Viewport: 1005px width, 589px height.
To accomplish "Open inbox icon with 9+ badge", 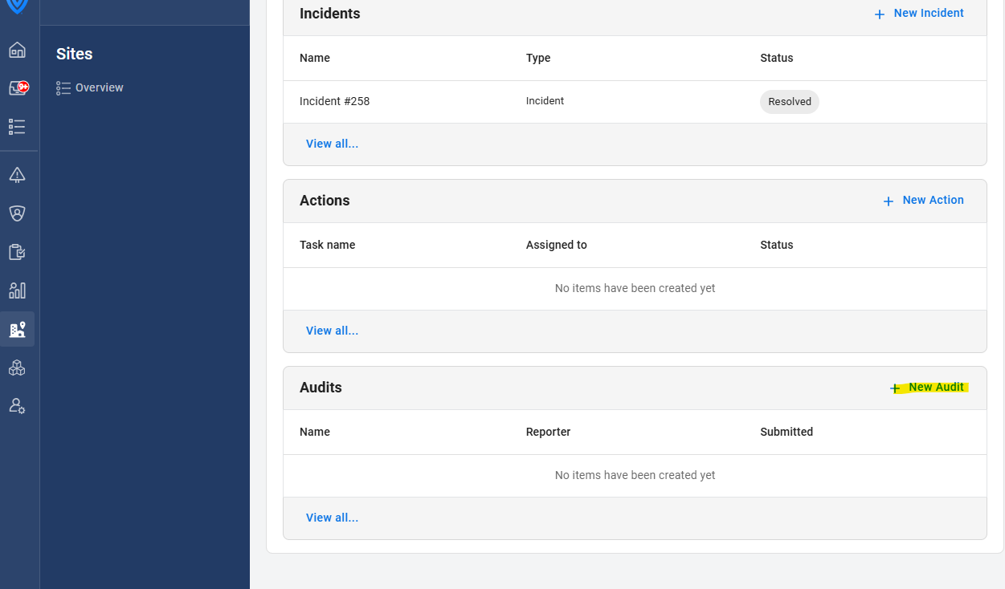I will pos(17,88).
